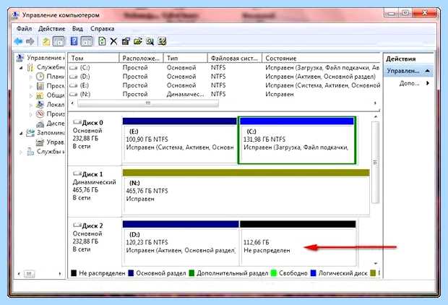This screenshot has width=448, height=305.
Task: Toggle the Show/Hide Action Pane toolbar icon
Action: (x=87, y=42)
